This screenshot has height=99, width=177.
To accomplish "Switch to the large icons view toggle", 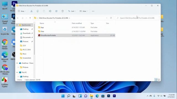I will (159, 80).
